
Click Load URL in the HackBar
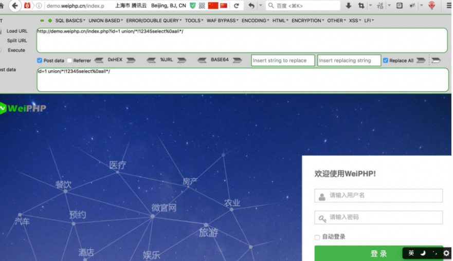point(17,31)
